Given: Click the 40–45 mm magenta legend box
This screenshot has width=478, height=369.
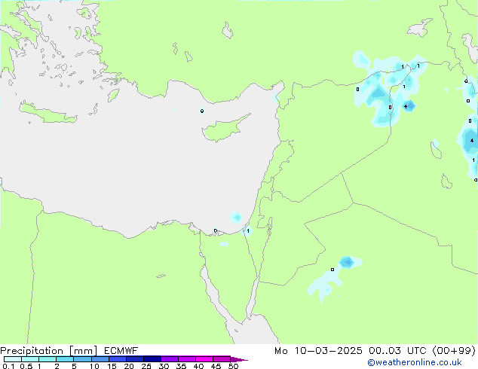Looking at the screenshot, I should 204,359.
